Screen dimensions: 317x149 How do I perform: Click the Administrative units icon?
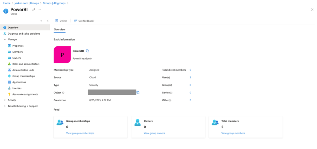[x=9, y=70]
